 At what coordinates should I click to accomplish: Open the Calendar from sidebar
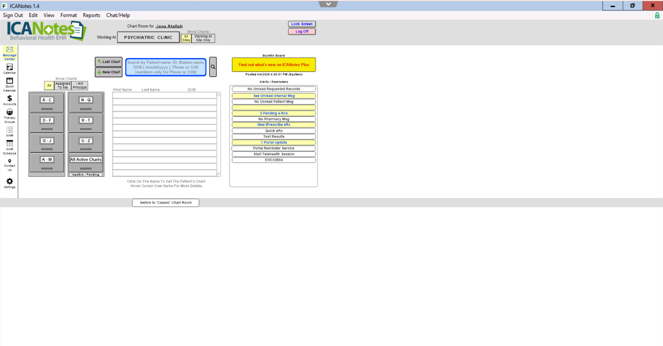(x=9, y=68)
